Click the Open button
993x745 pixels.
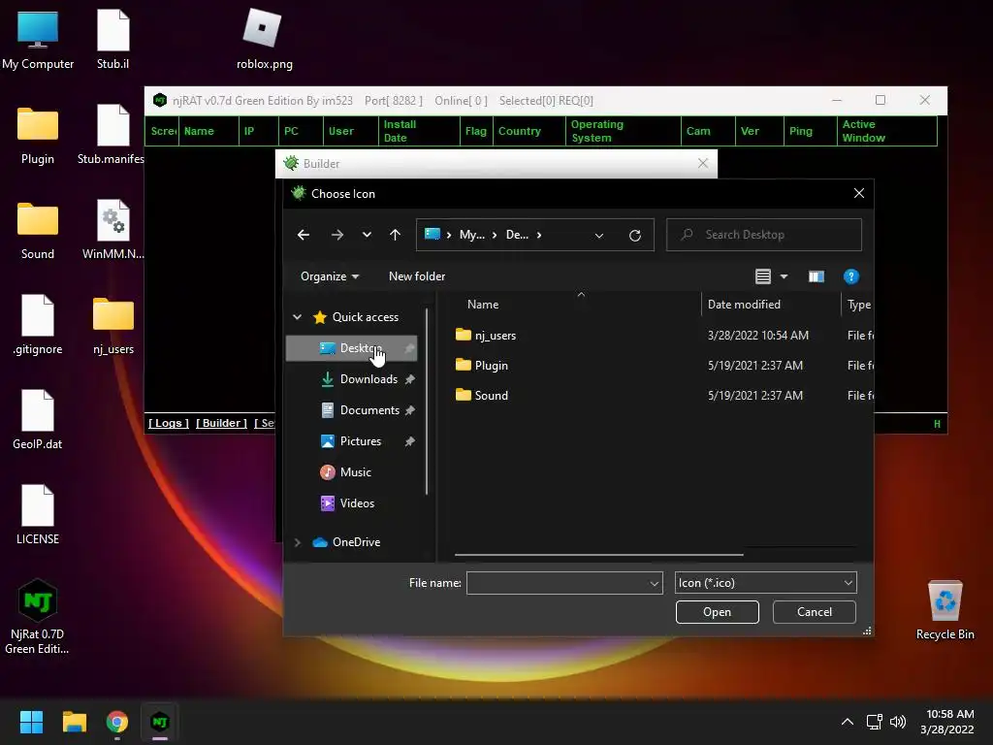point(717,612)
